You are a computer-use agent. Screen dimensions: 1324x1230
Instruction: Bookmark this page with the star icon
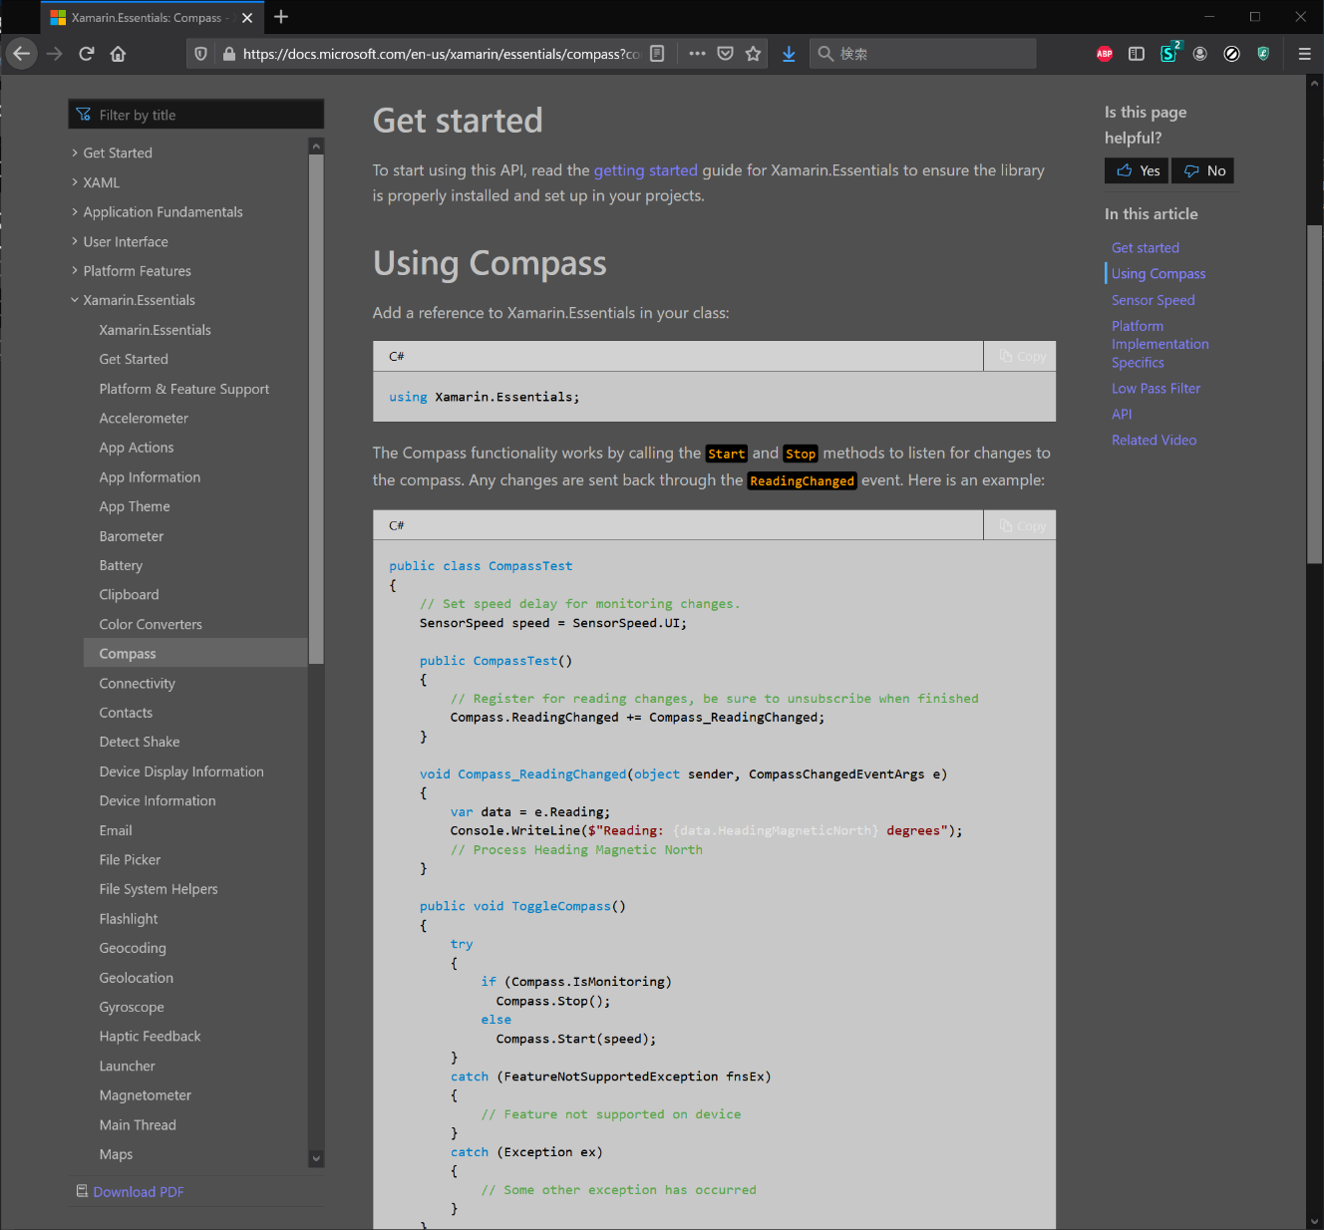(753, 54)
